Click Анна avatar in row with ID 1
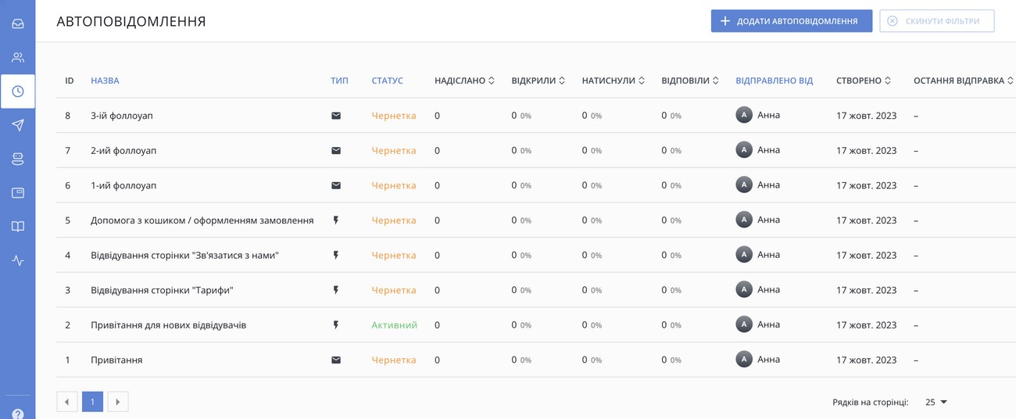1016x419 pixels. 744,360
